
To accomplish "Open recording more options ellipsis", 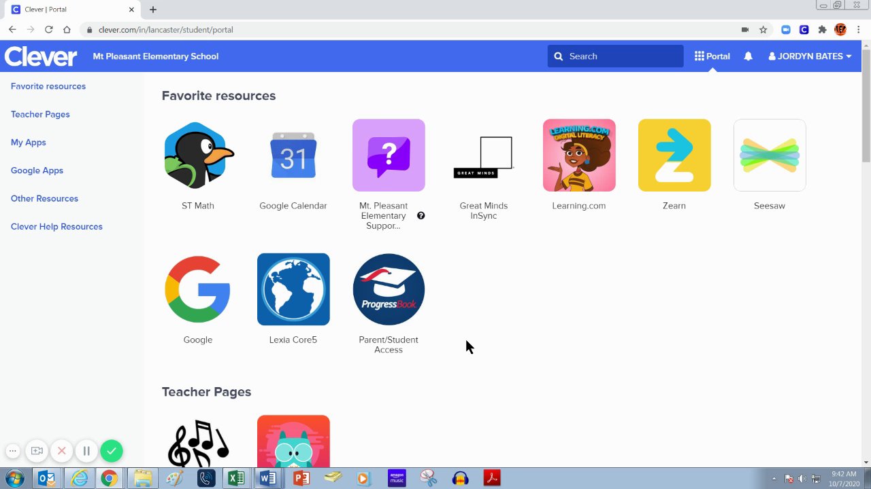I will coord(12,451).
